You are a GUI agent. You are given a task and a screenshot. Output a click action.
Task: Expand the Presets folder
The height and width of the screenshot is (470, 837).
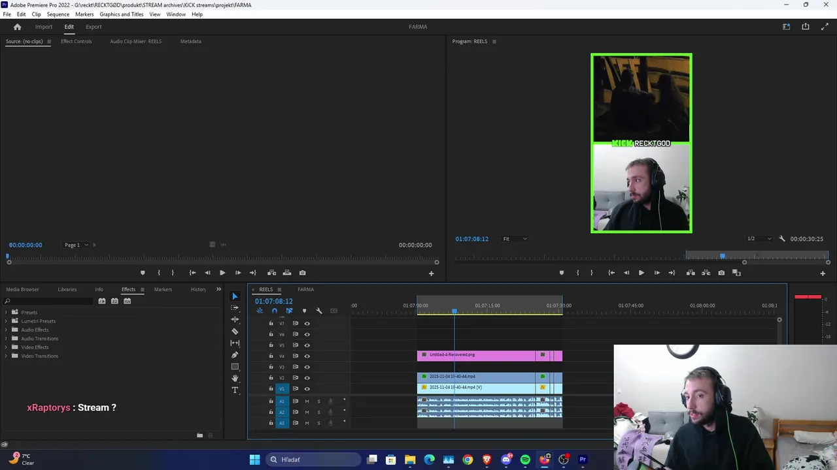pyautogui.click(x=6, y=312)
